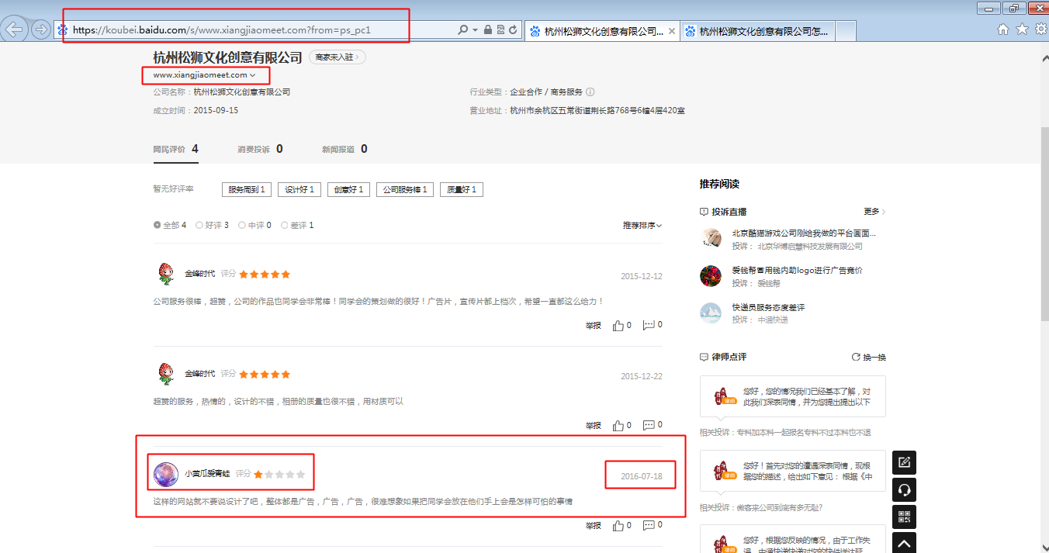Filter by tag 服务周到 1
Image resolution: width=1049 pixels, height=553 pixels.
[x=247, y=189]
